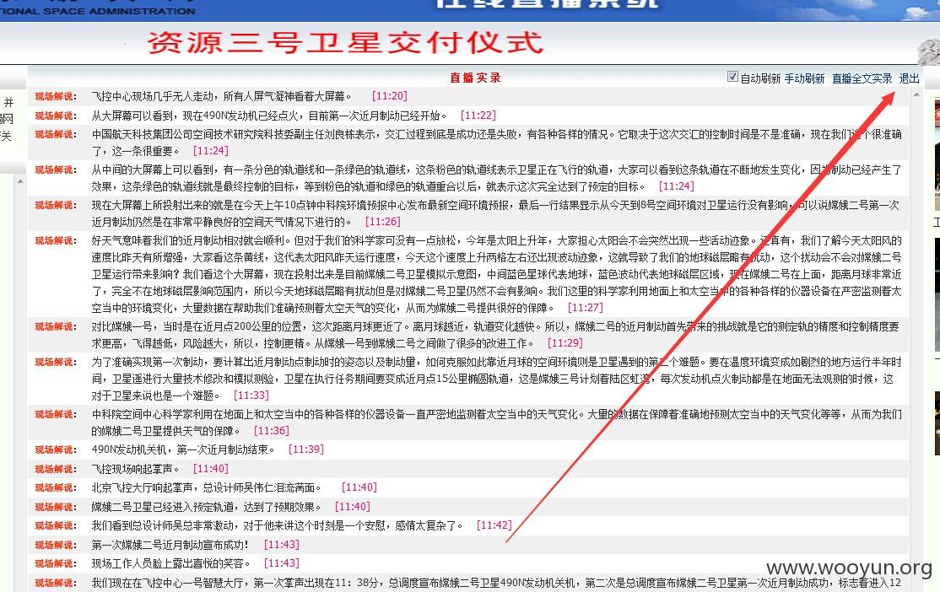Screen dimensions: 940x592
Task: Toggle the 自动刷新 checkbox
Action: point(732,77)
